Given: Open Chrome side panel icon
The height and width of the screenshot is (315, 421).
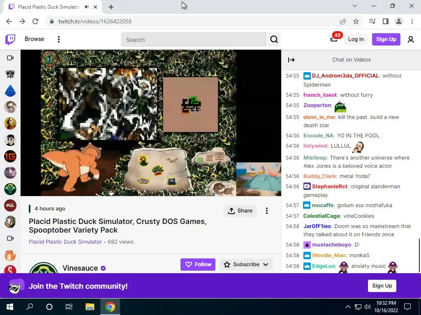Looking at the screenshot, I should pyautogui.click(x=386, y=21).
